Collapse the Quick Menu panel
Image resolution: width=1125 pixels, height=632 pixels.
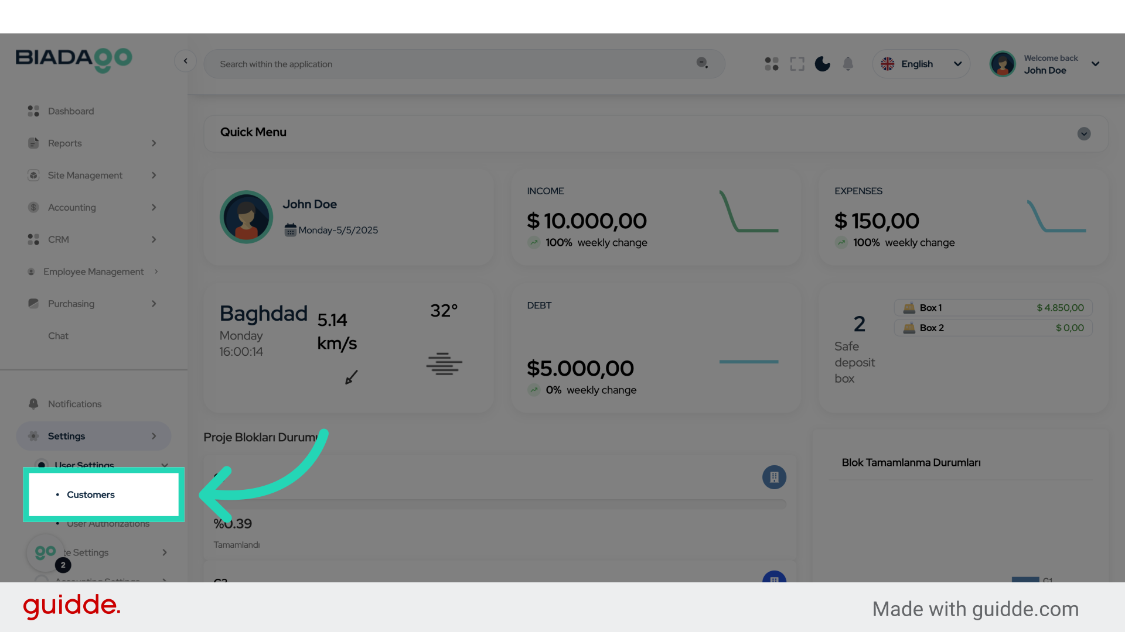coord(1083,133)
